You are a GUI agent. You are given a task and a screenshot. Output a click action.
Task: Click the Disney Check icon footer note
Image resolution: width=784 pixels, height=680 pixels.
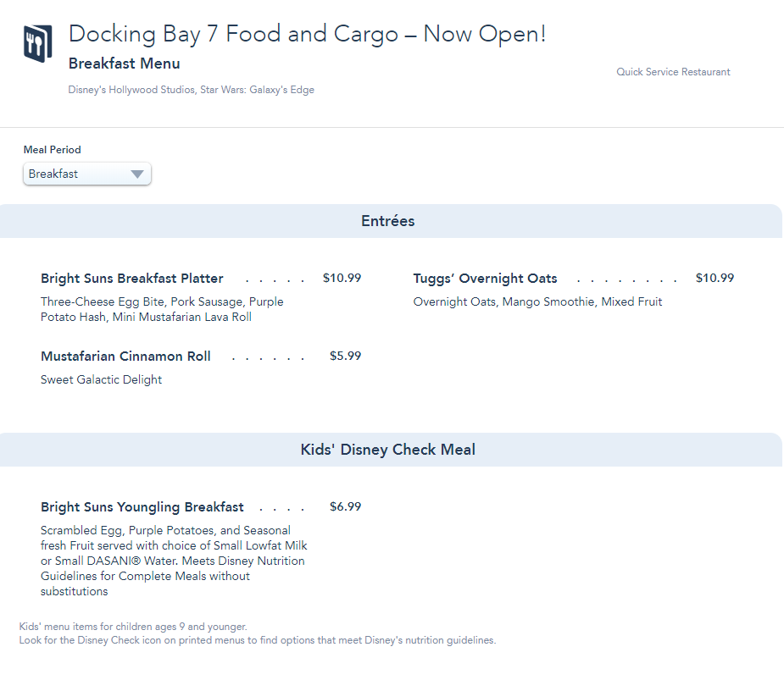pos(257,640)
